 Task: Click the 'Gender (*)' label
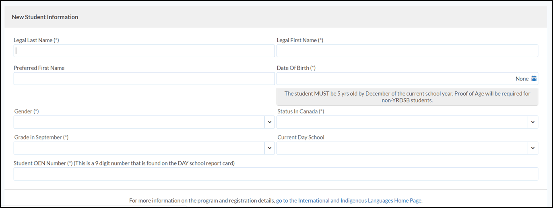(27, 111)
